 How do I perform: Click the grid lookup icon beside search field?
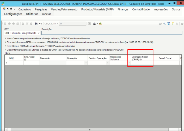[89, 24]
